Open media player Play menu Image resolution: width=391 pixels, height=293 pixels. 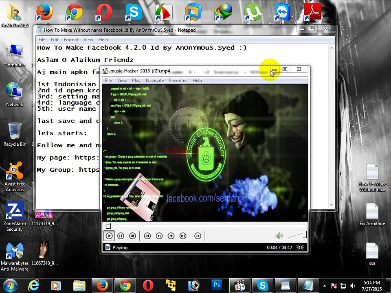pos(136,81)
